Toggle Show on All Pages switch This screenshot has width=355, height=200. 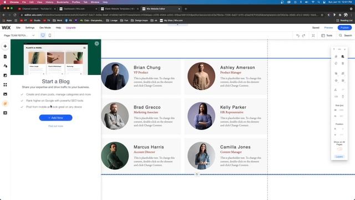339,149
